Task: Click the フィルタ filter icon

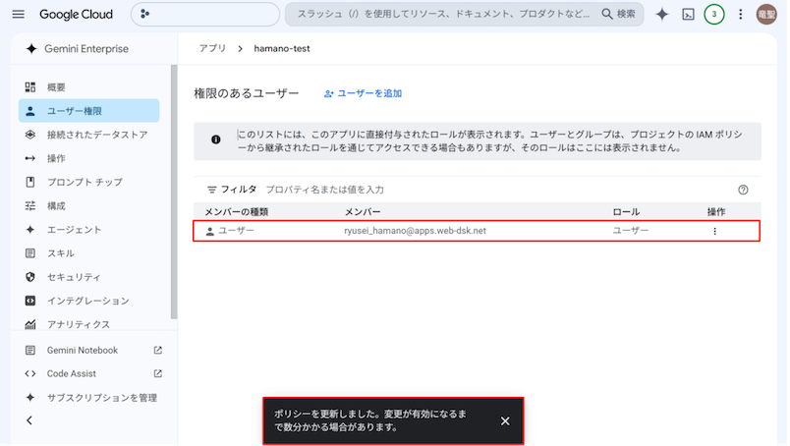Action: click(x=211, y=190)
